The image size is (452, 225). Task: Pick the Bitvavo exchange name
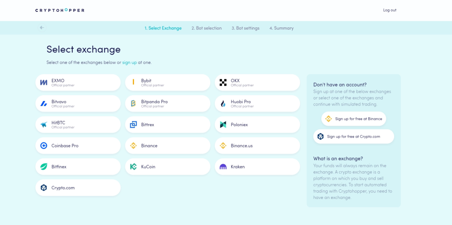pyautogui.click(x=59, y=102)
